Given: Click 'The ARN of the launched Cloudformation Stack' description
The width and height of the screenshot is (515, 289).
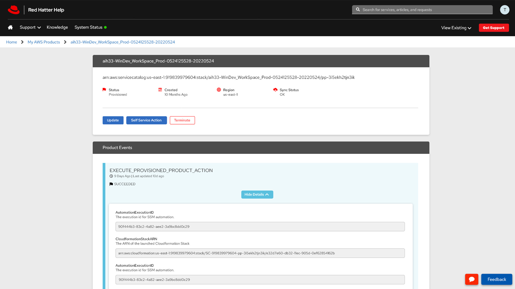Looking at the screenshot, I should click(152, 244).
